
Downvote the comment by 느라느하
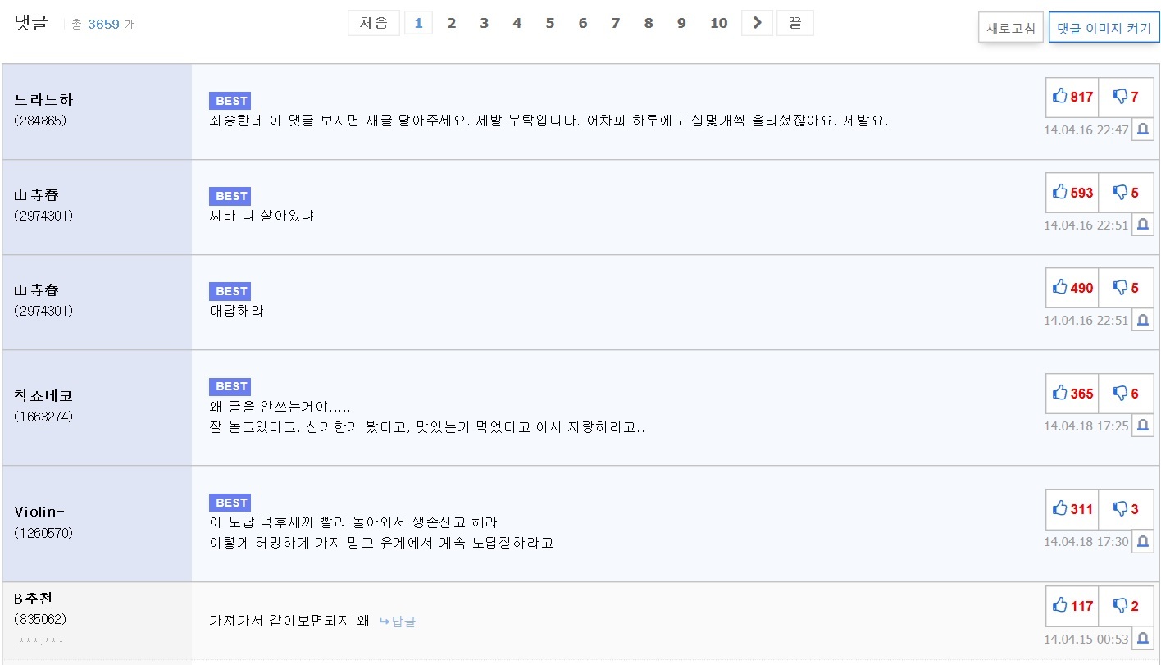(1125, 97)
